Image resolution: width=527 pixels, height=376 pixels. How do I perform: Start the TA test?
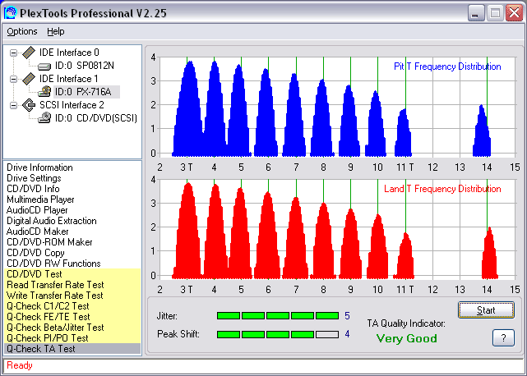point(486,310)
